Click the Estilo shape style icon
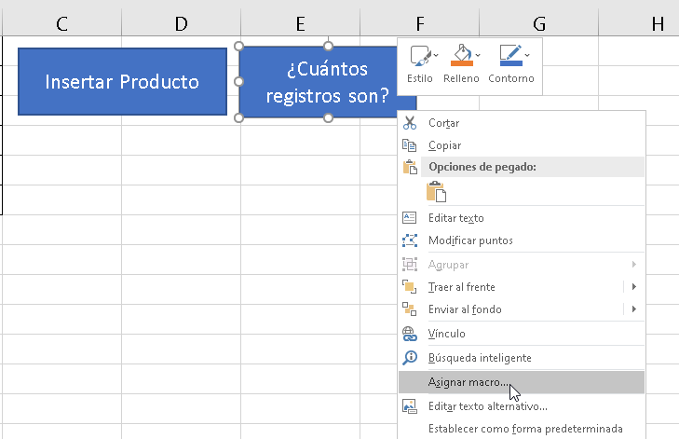This screenshot has height=439, width=679. click(420, 56)
